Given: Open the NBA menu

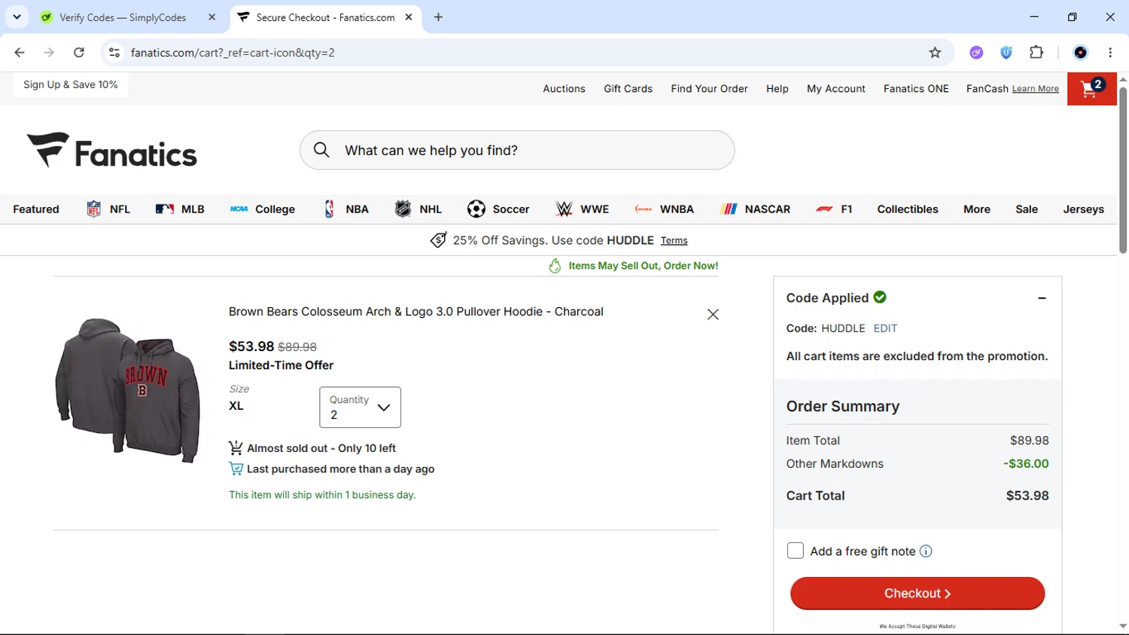Looking at the screenshot, I should 345,209.
